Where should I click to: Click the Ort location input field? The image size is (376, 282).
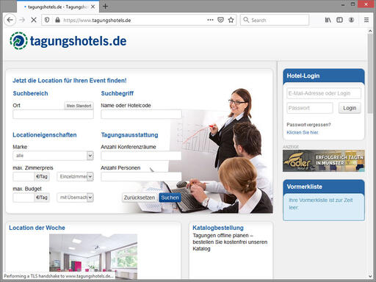[53, 115]
